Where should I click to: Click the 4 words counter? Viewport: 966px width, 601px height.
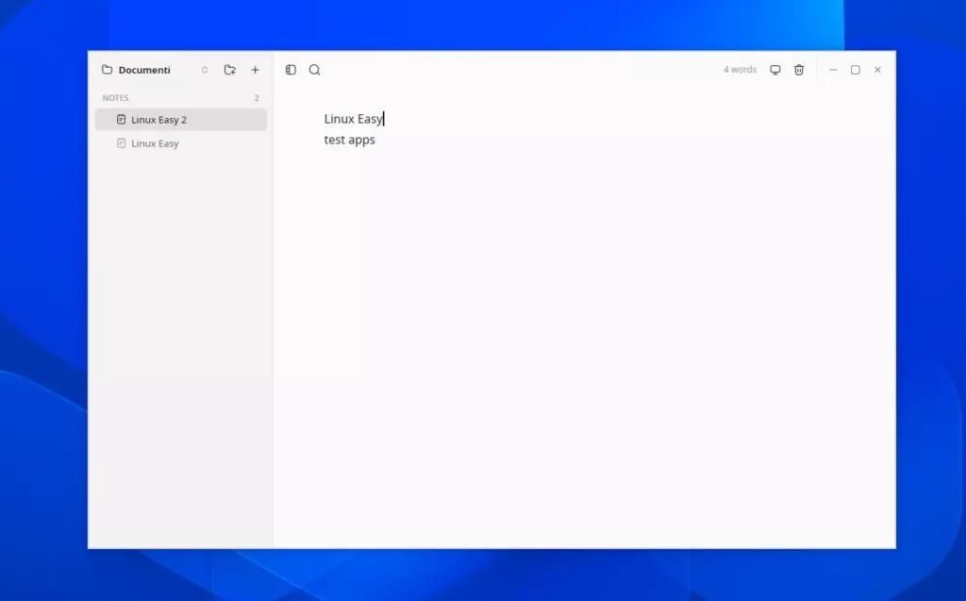click(x=740, y=70)
